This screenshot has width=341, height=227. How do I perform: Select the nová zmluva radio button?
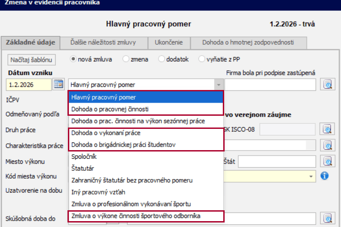(x=73, y=59)
